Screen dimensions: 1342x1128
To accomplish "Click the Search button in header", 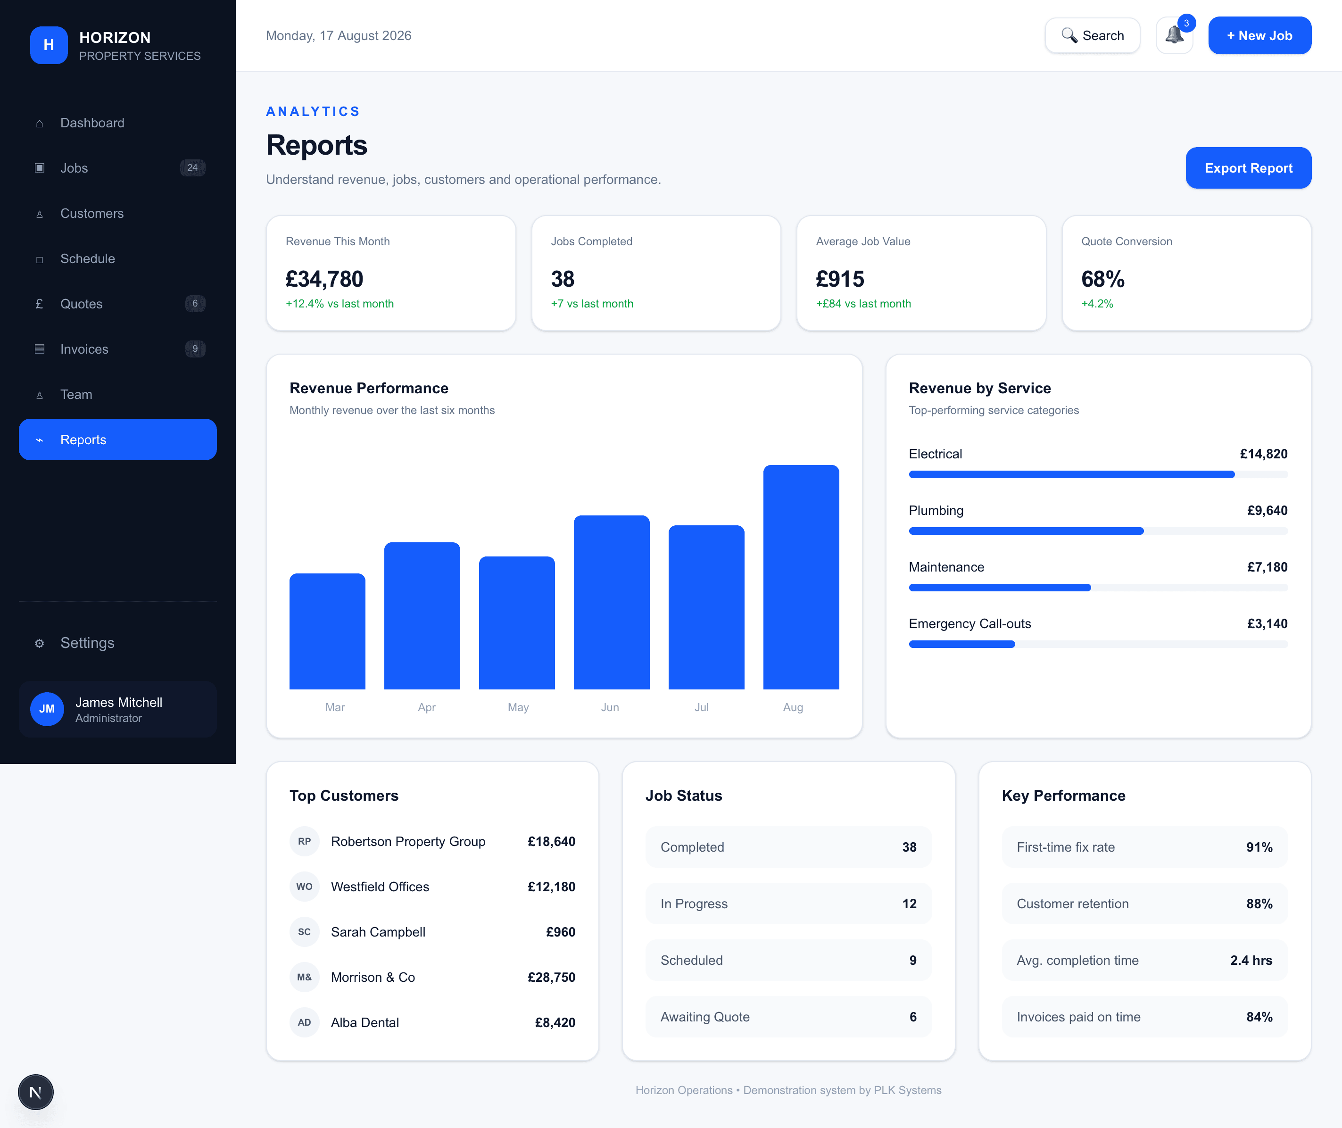I will coord(1092,36).
